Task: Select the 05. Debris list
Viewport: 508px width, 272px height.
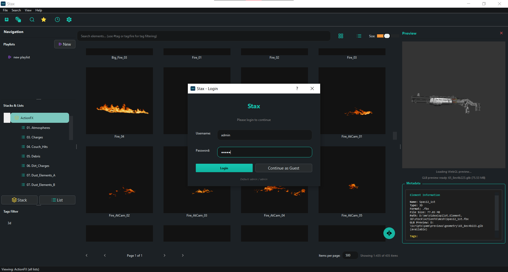Action: 33,156
